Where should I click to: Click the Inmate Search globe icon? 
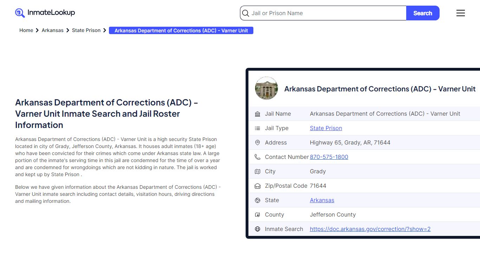(x=258, y=229)
